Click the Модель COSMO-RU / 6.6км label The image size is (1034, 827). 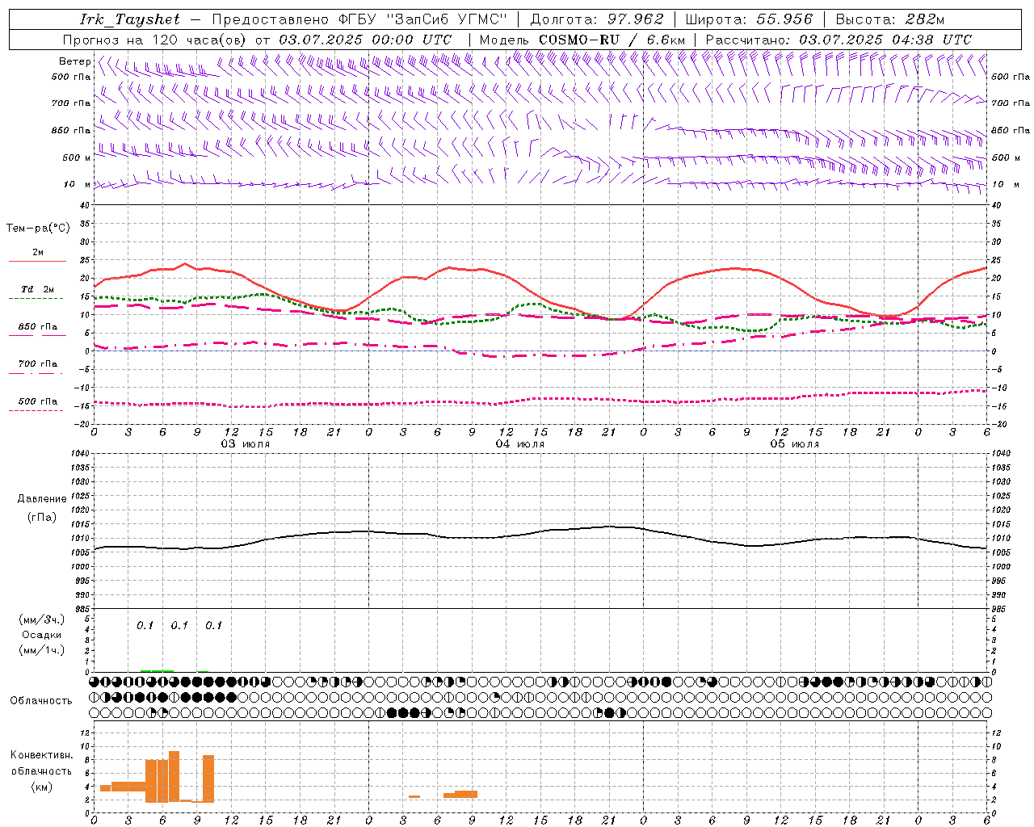(x=582, y=40)
